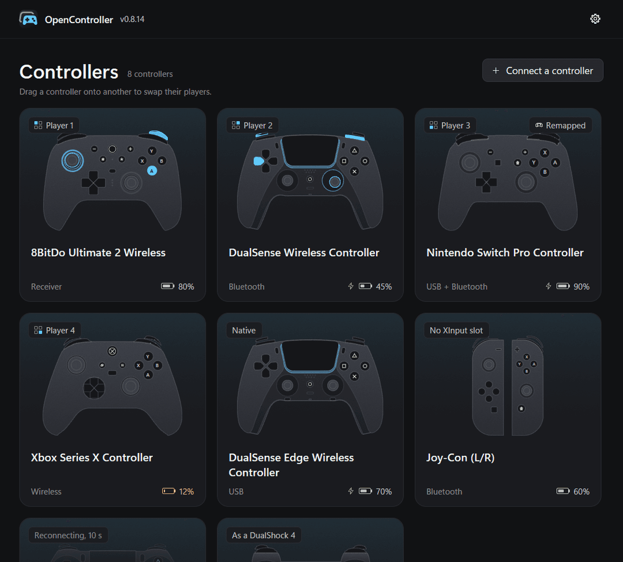This screenshot has width=623, height=562.
Task: Click the 90% battery value
Action: tap(581, 287)
